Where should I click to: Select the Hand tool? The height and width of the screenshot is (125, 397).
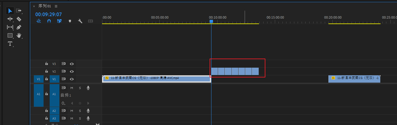[x=19, y=35]
